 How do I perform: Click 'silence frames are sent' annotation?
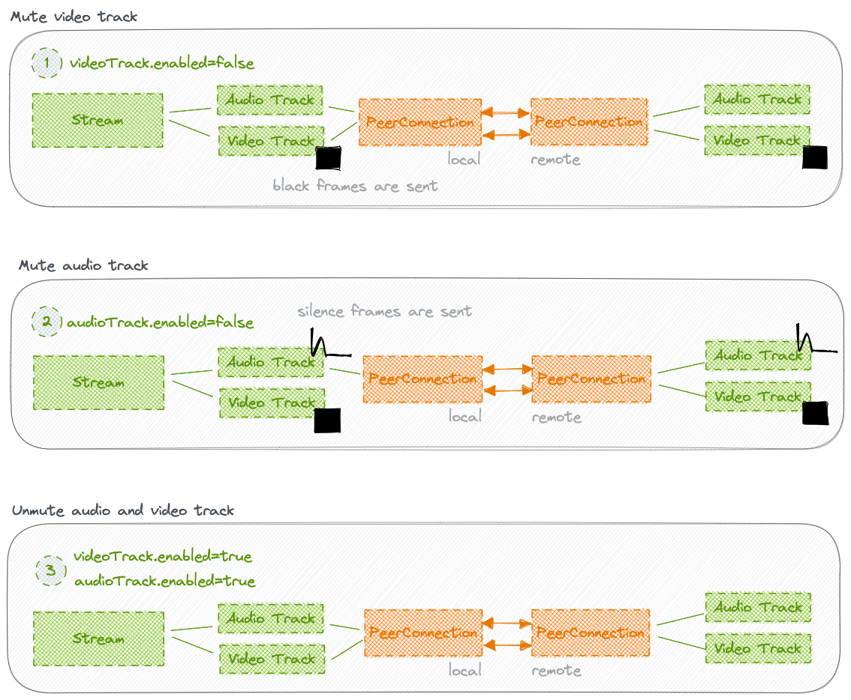coord(384,311)
